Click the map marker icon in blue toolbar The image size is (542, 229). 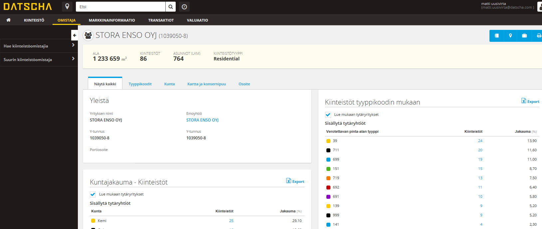(510, 36)
